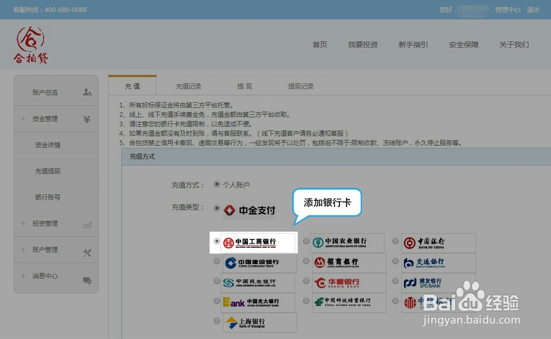Expand the 账户管理 plus sign
551x339 pixels.
tap(23, 250)
